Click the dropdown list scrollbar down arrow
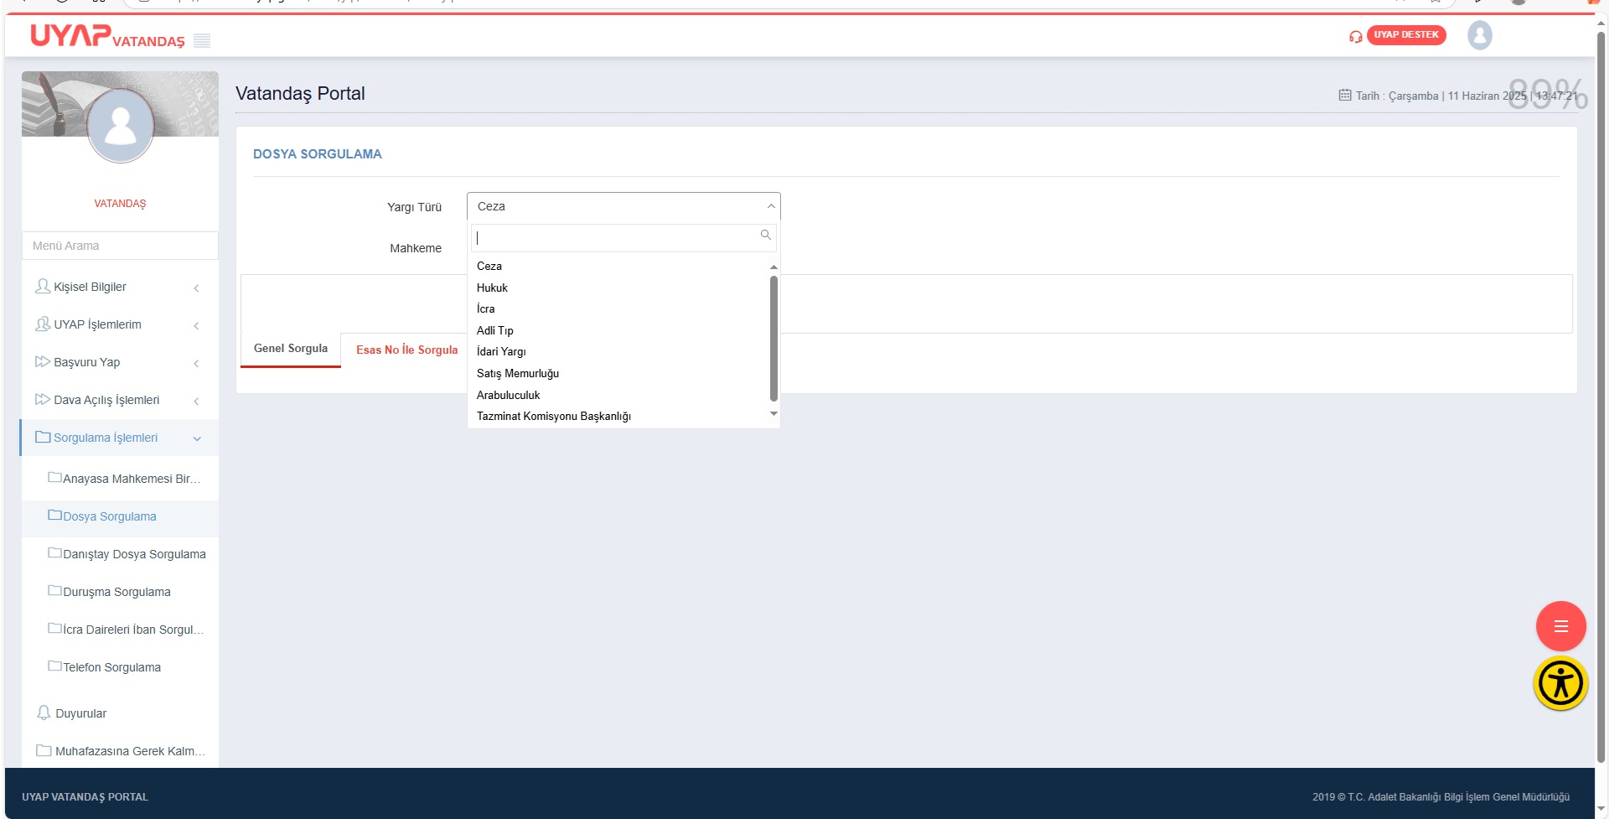This screenshot has height=819, width=1609. pyautogui.click(x=773, y=414)
